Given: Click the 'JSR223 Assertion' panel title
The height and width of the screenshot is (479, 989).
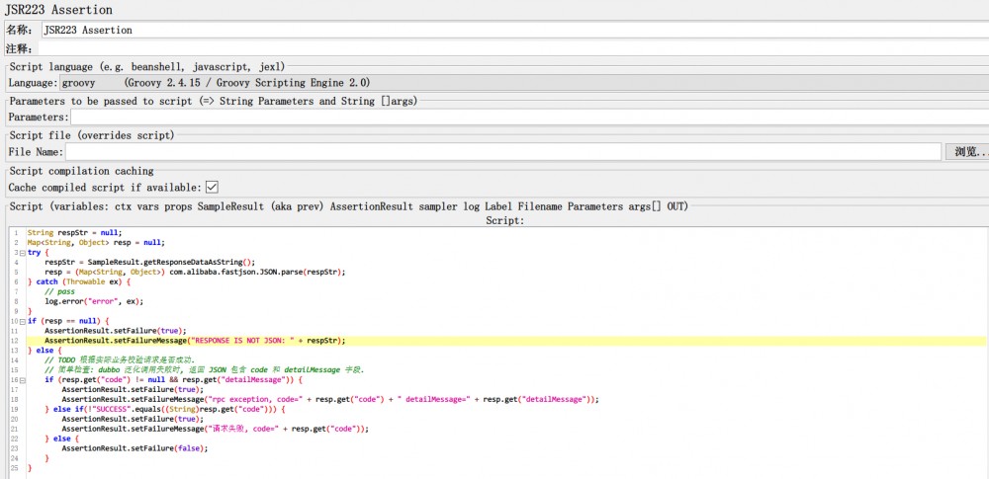Looking at the screenshot, I should tap(58, 10).
